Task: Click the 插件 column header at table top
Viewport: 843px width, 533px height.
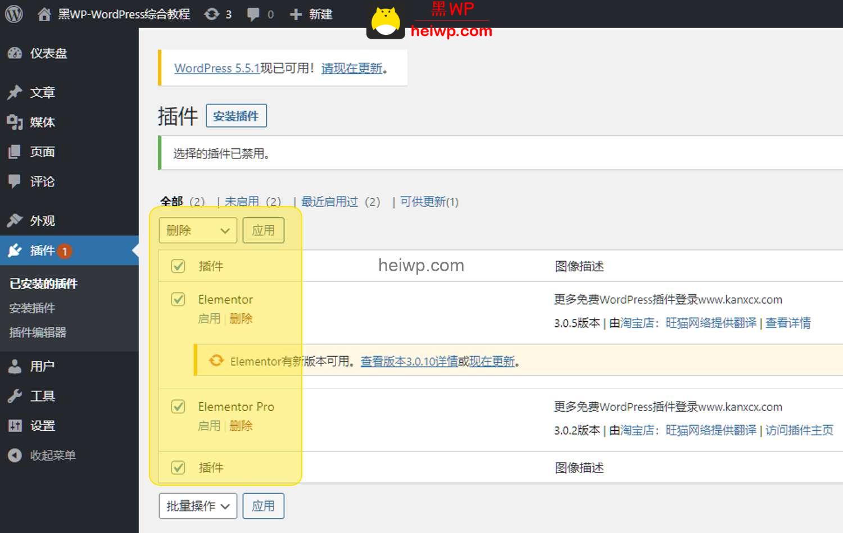Action: pyautogui.click(x=211, y=266)
